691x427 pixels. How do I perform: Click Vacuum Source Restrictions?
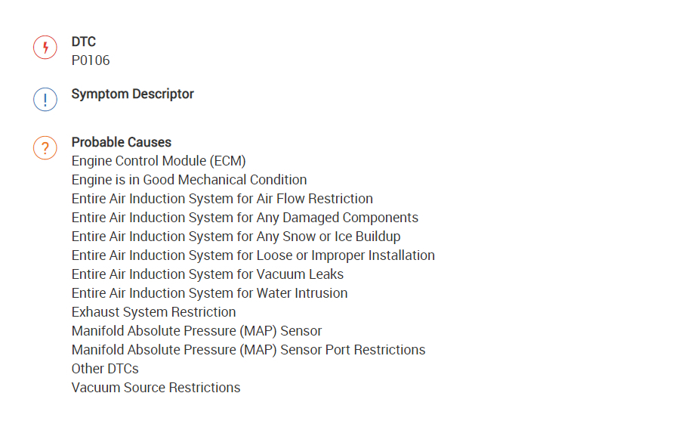(x=156, y=388)
